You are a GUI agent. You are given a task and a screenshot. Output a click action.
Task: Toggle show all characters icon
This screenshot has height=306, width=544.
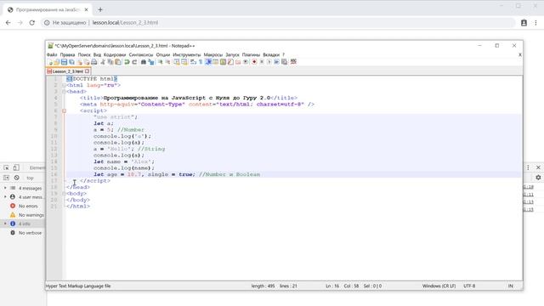pos(201,62)
